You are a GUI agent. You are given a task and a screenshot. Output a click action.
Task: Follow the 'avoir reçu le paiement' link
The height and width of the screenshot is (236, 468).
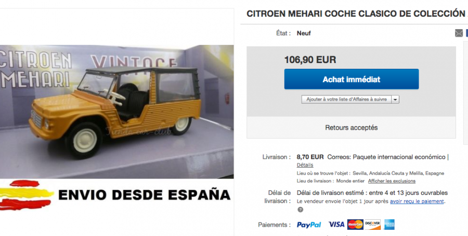[417, 201]
